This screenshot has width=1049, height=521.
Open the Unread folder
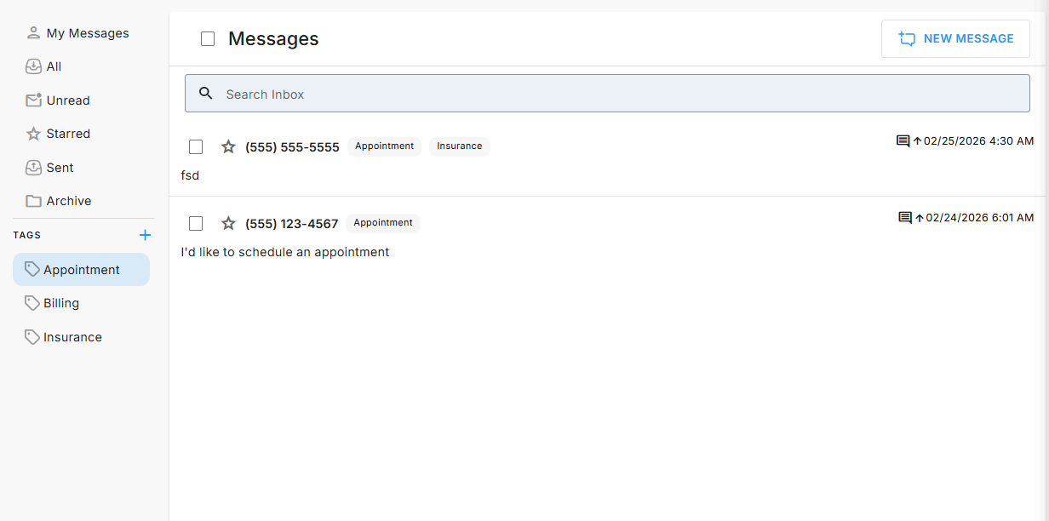tap(67, 100)
